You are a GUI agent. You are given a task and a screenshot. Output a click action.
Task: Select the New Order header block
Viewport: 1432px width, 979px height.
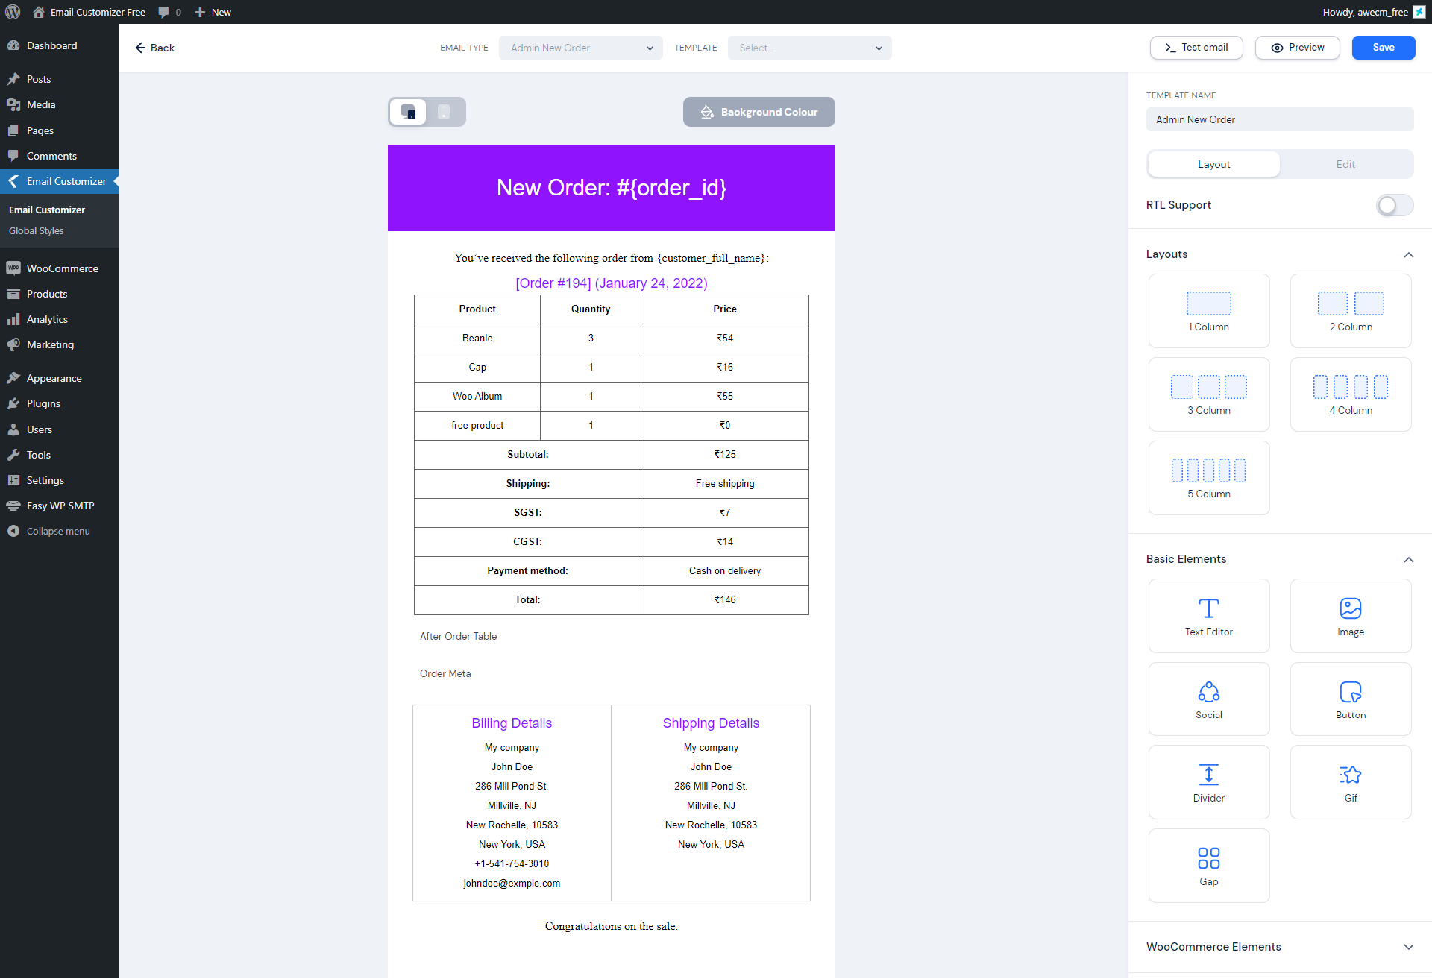(x=612, y=188)
